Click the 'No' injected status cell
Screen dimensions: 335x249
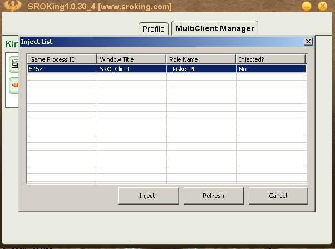(x=270, y=69)
